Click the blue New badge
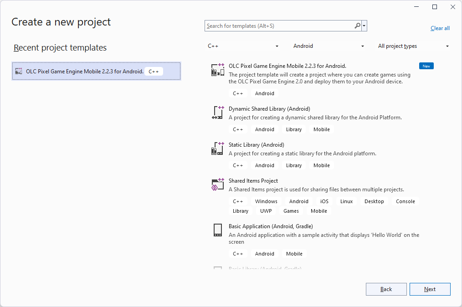The height and width of the screenshot is (307, 462). [426, 66]
